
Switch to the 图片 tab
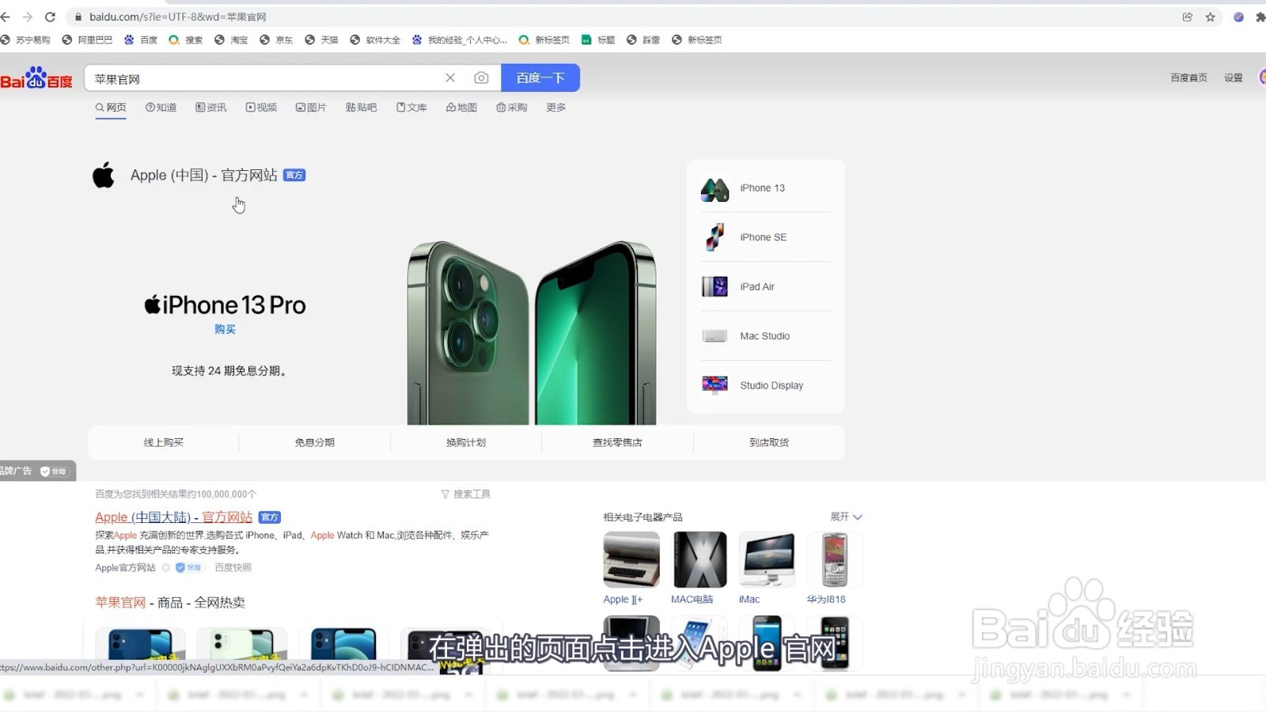(x=311, y=108)
